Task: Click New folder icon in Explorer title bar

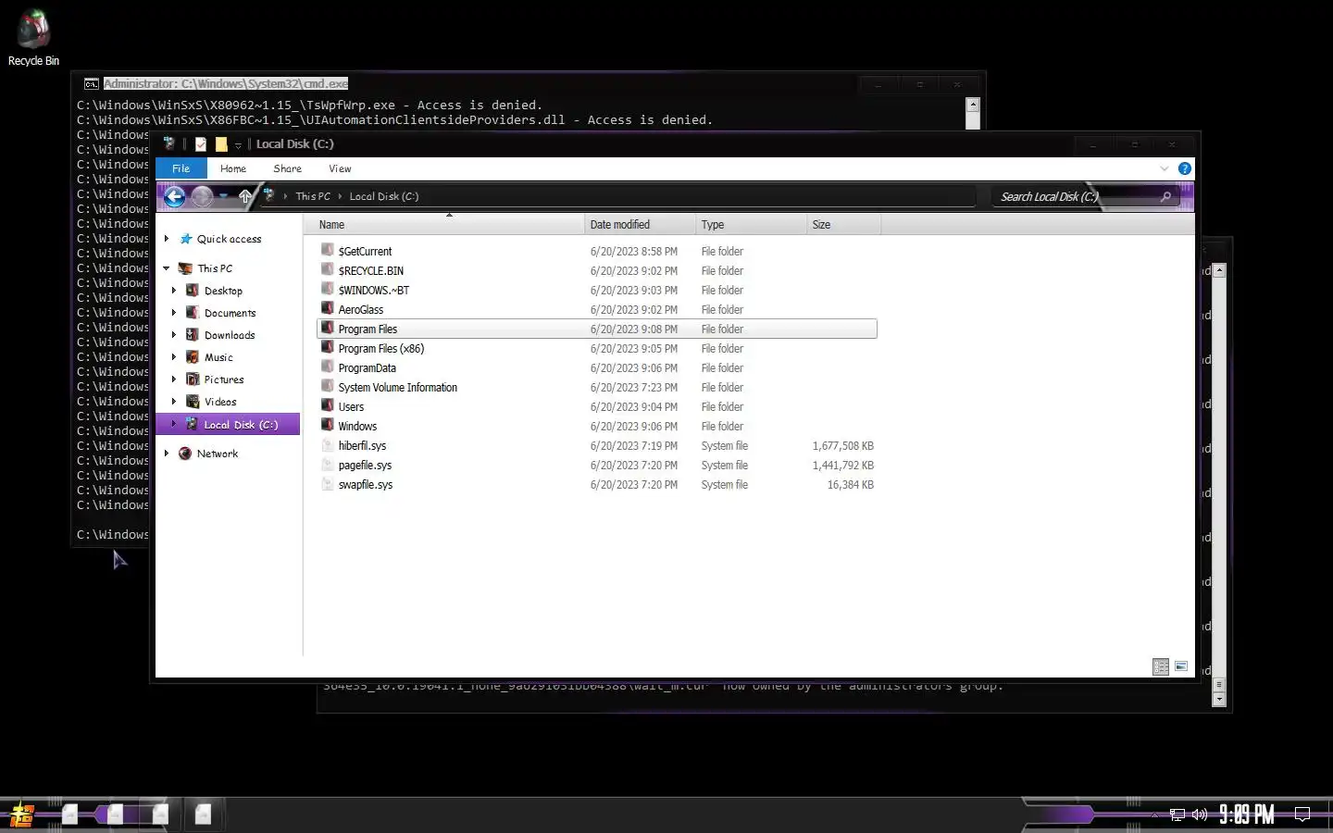Action: coord(221,143)
